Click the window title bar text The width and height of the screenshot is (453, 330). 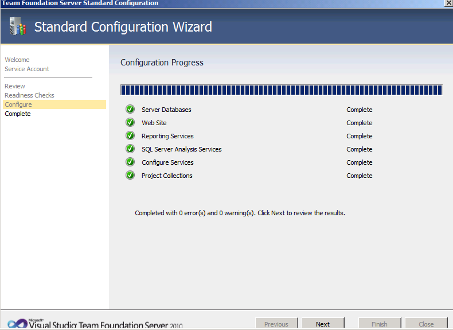point(80,3)
